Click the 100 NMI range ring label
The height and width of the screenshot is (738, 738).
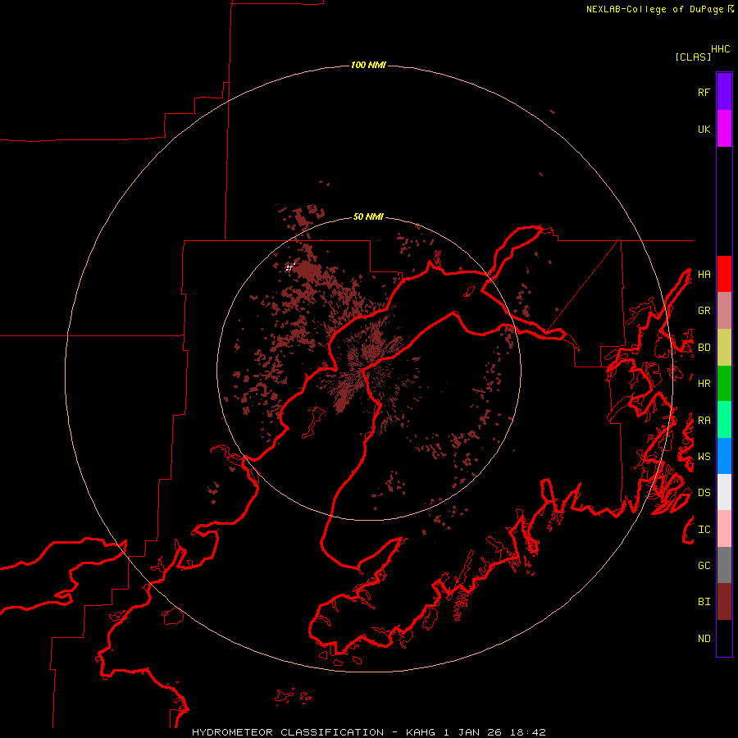pyautogui.click(x=368, y=65)
